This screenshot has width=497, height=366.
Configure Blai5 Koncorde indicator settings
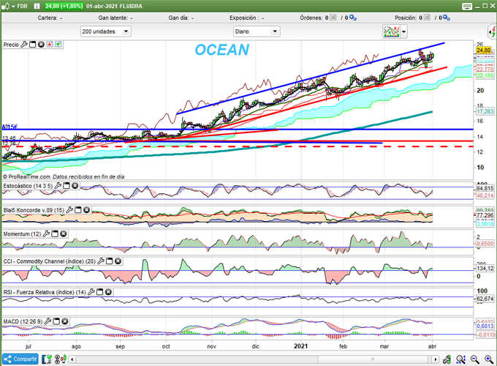[69, 210]
